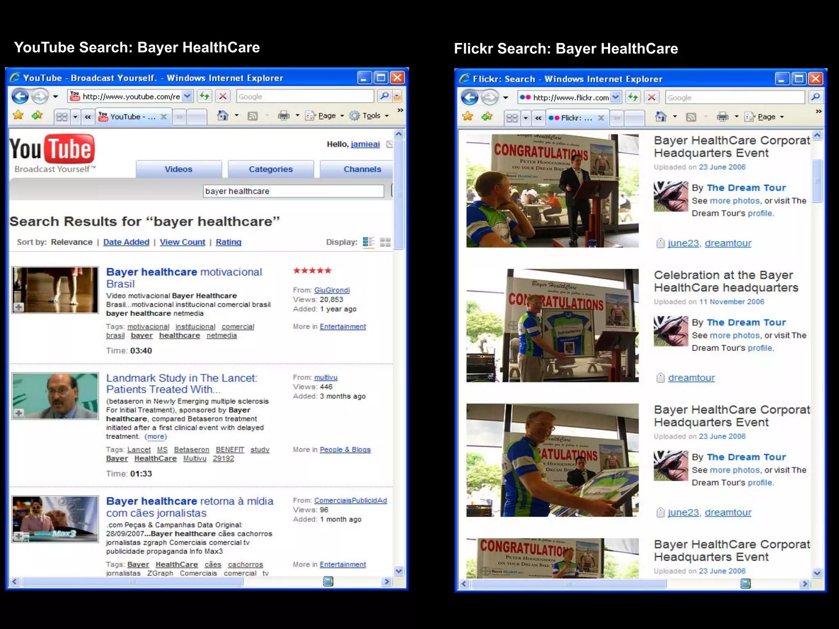The image size is (839, 629).
Task: Click Flickr window horizontal scrollbar thumb
Action: (568, 584)
